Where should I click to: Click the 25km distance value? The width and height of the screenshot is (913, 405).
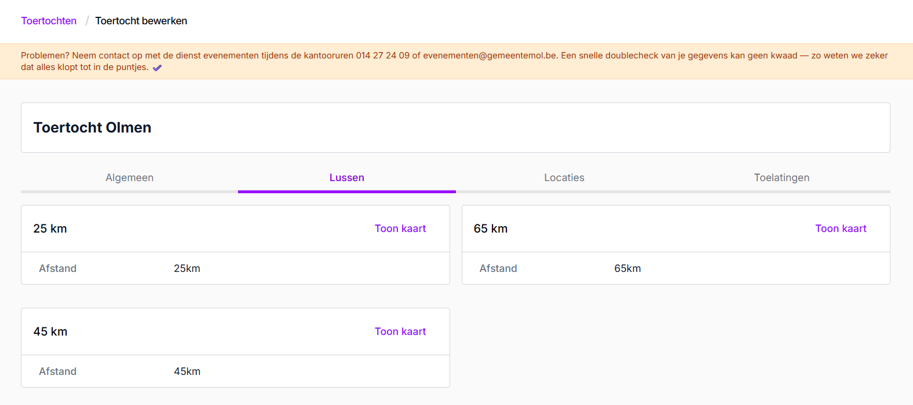187,268
